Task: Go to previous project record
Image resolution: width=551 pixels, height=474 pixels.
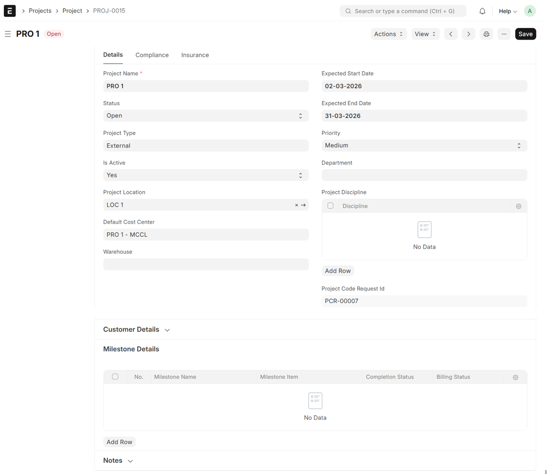Action: pos(450,34)
